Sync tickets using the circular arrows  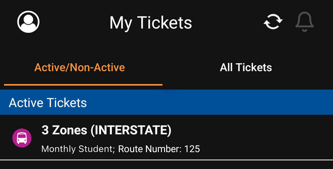(273, 21)
